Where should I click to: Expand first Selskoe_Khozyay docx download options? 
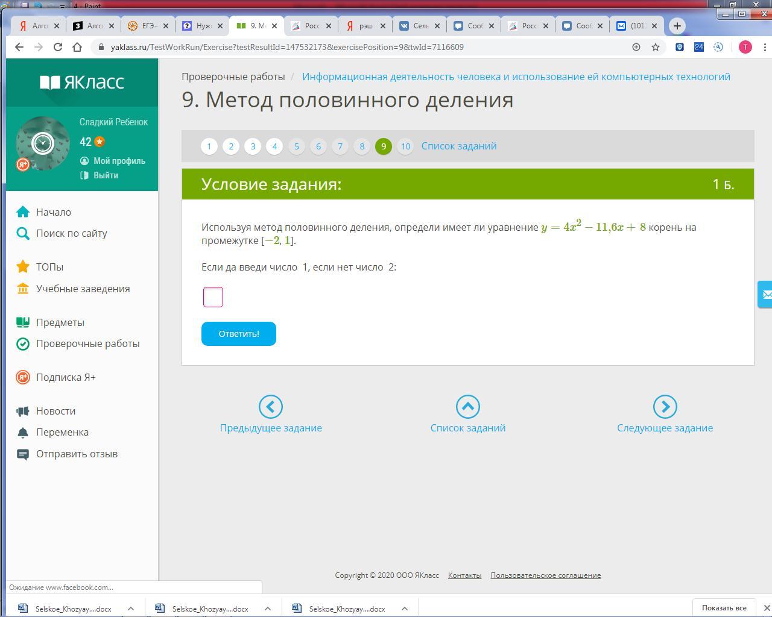131,609
